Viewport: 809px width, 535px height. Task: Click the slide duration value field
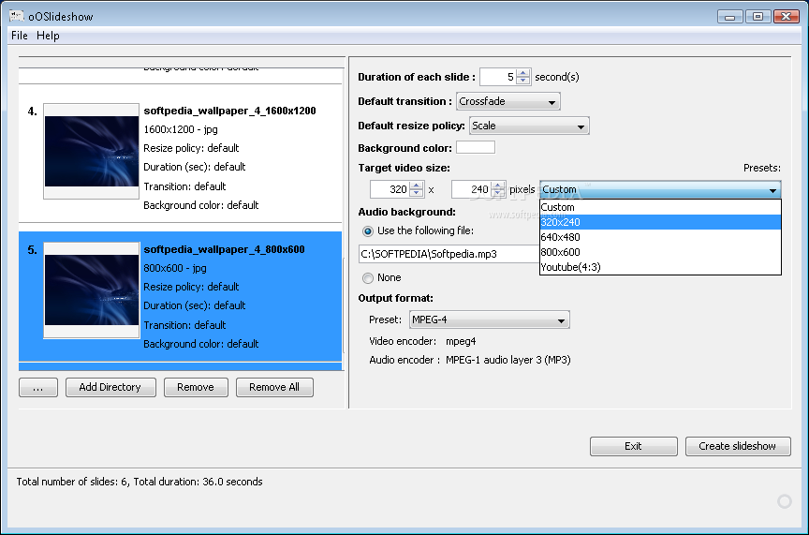(x=498, y=77)
